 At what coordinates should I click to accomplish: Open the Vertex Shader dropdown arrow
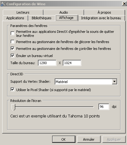point(115,81)
